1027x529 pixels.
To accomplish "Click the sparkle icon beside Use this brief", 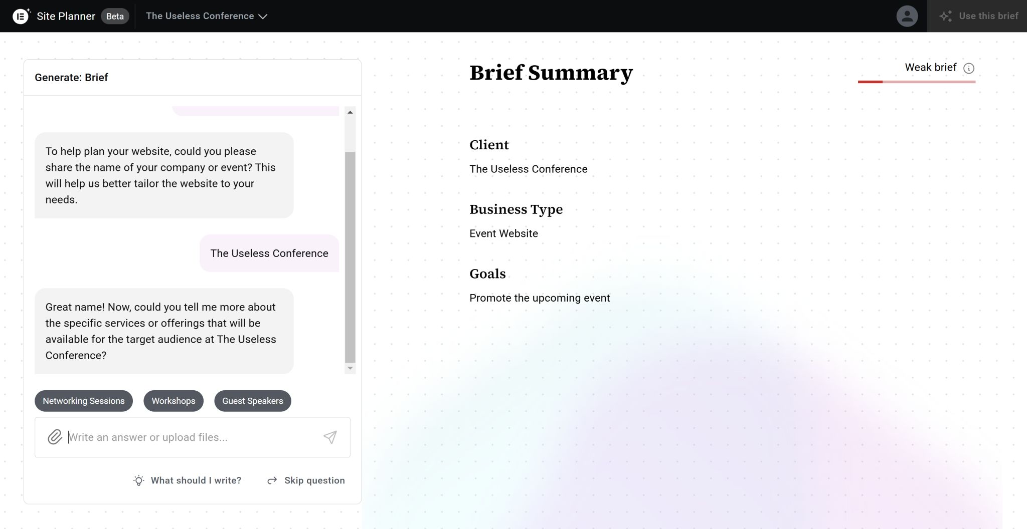I will (x=946, y=16).
